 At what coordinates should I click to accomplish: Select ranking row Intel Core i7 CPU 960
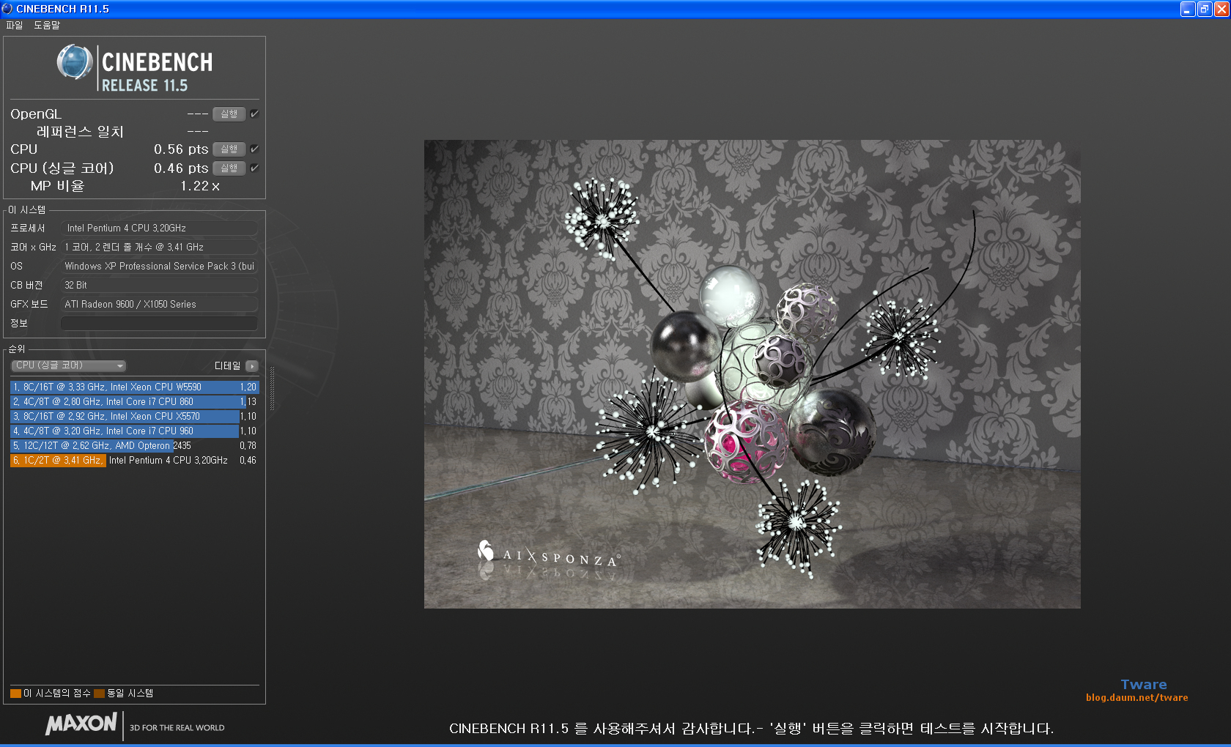point(135,431)
